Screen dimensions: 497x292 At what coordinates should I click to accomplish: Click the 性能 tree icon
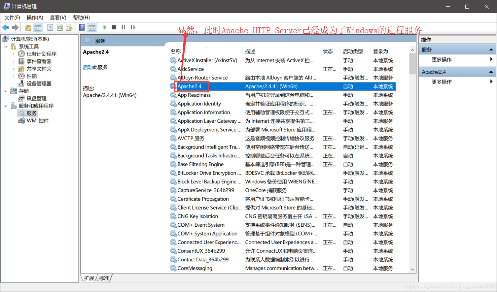pos(21,76)
